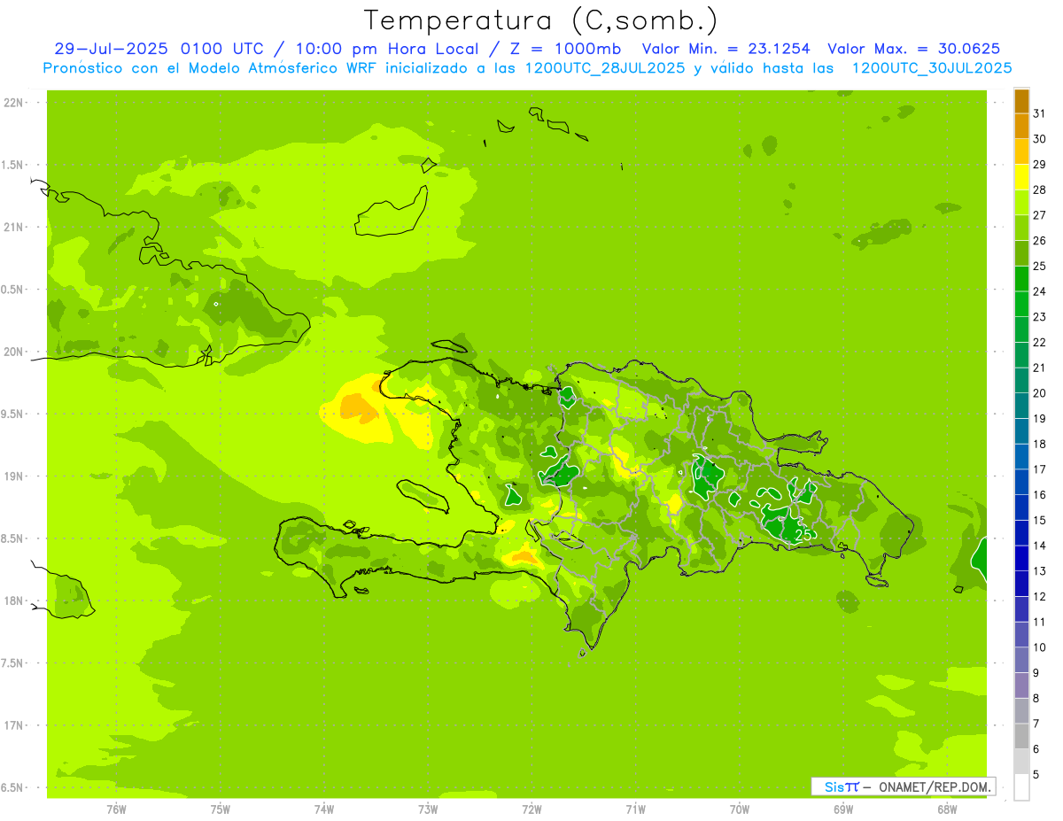1063x821 pixels.
Task: Click the legend value '20'
Action: tap(1039, 393)
